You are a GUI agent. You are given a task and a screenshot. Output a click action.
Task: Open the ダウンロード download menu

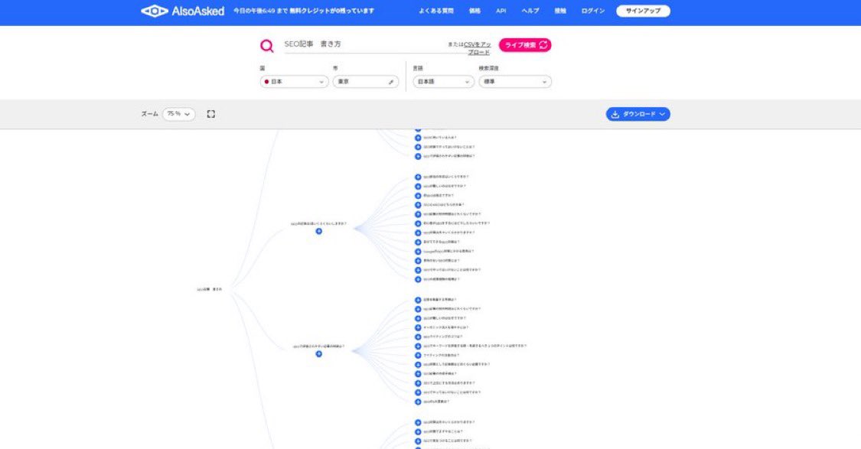pyautogui.click(x=638, y=114)
